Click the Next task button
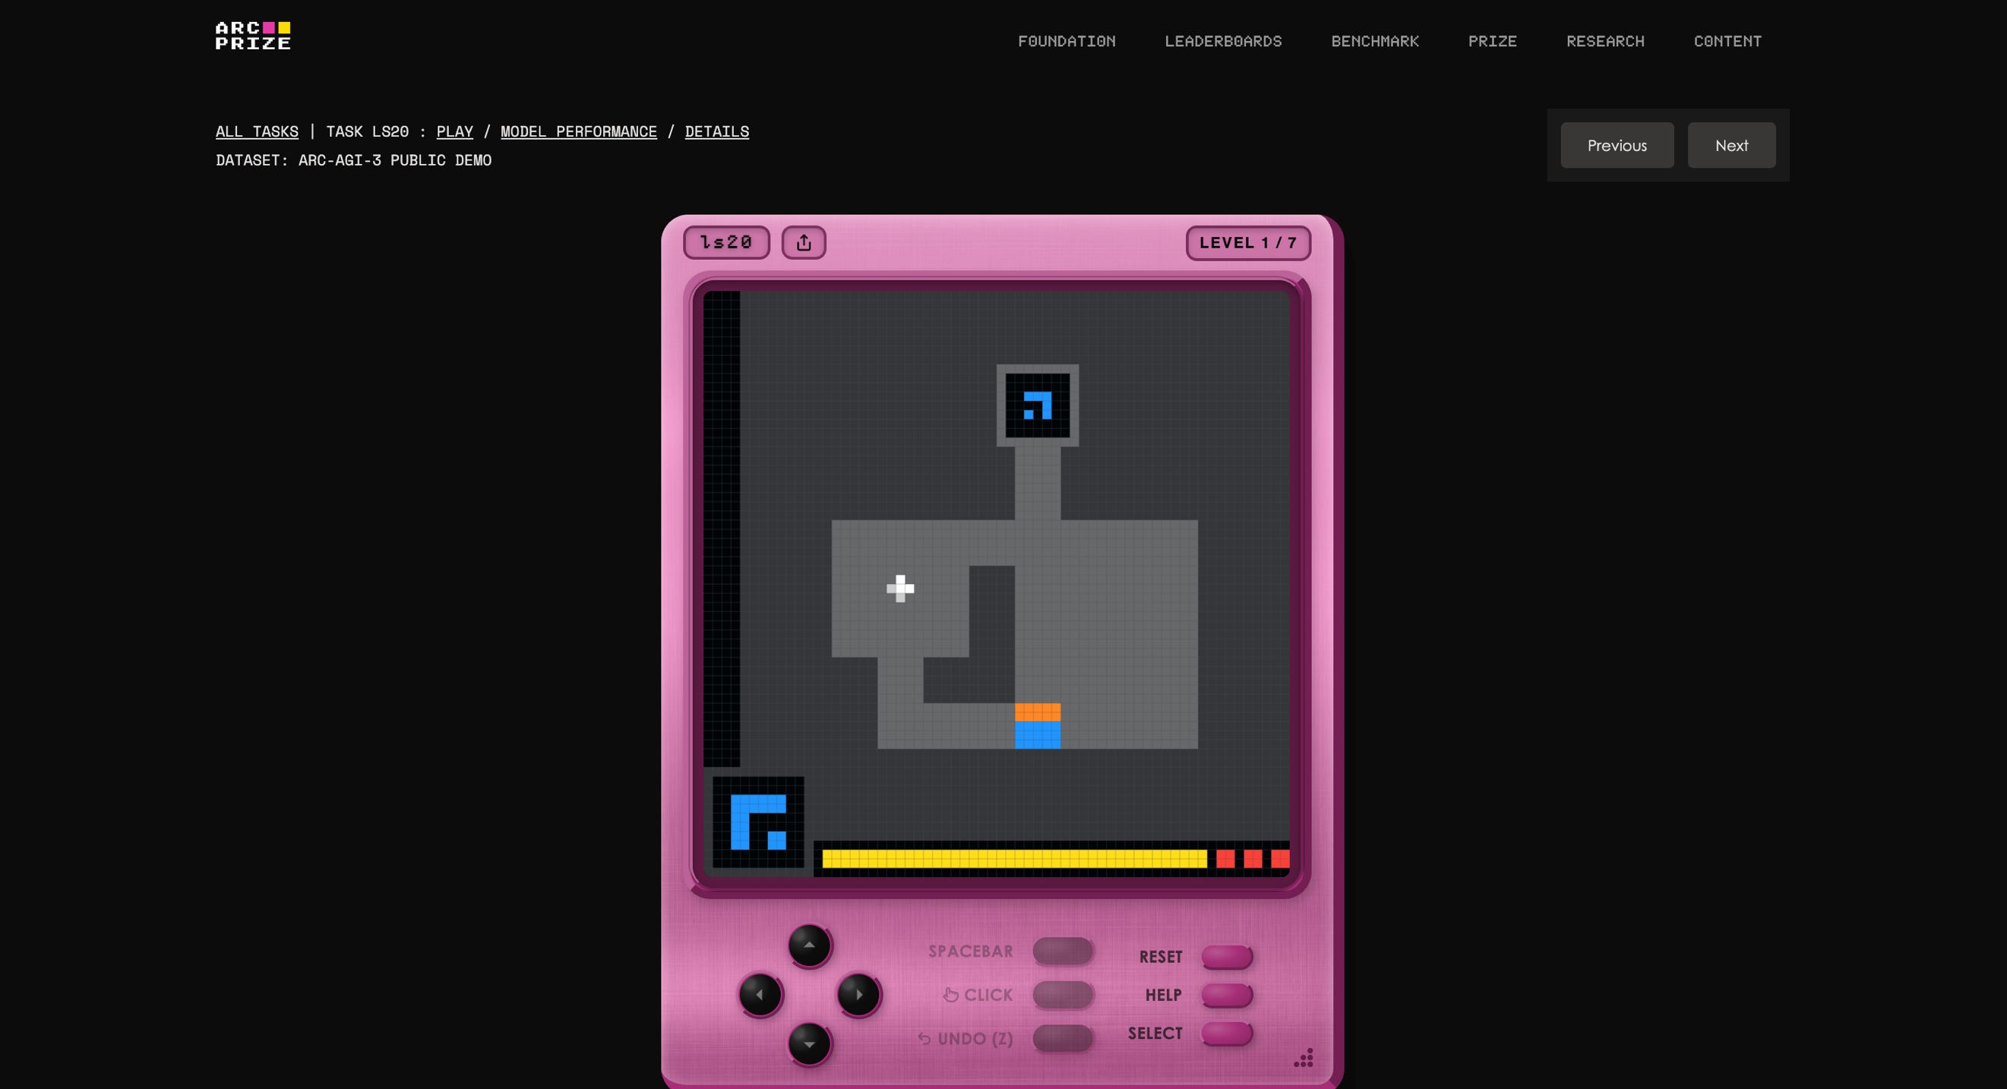The image size is (2007, 1089). (1730, 146)
